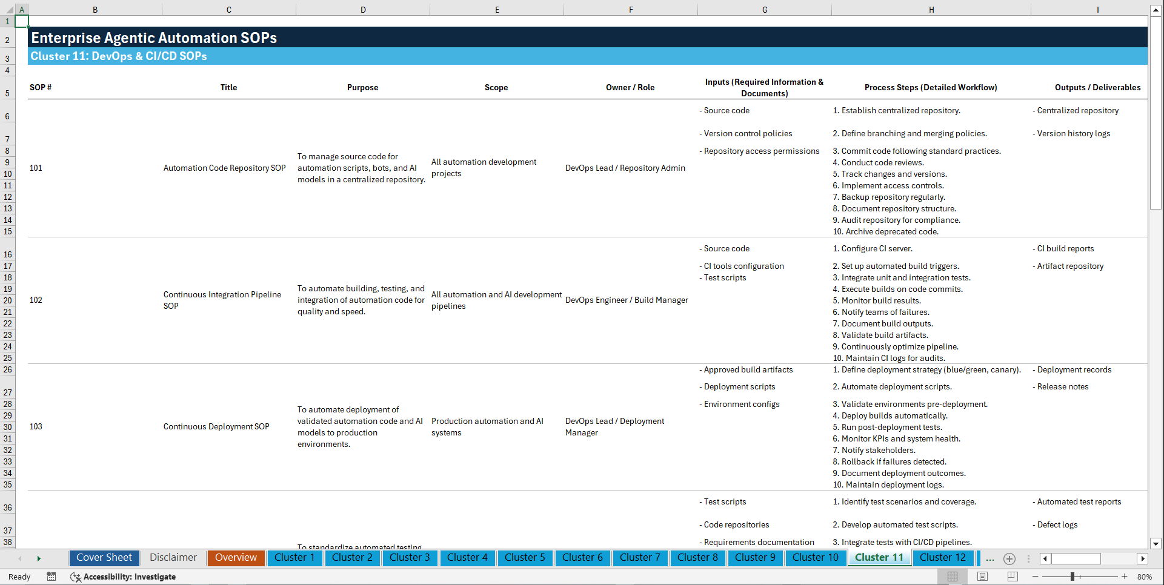Open Page Break Preview view
This screenshot has width=1164, height=585.
tap(1013, 577)
